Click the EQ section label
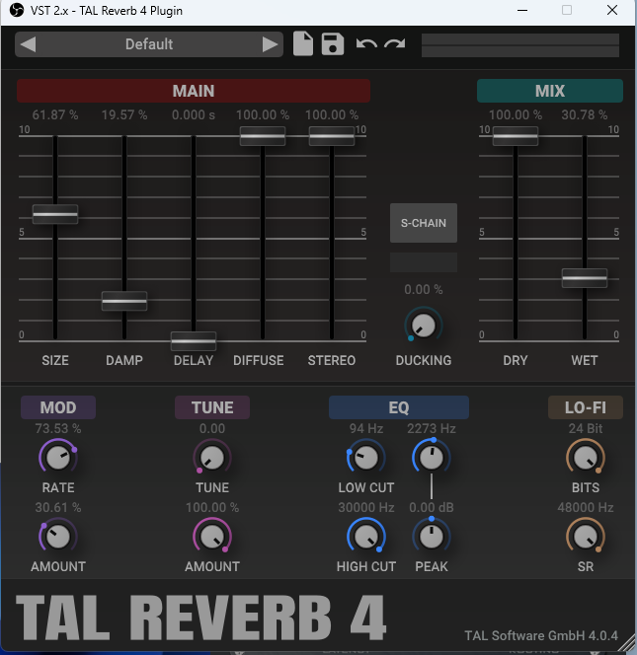This screenshot has height=655, width=637. tap(399, 407)
